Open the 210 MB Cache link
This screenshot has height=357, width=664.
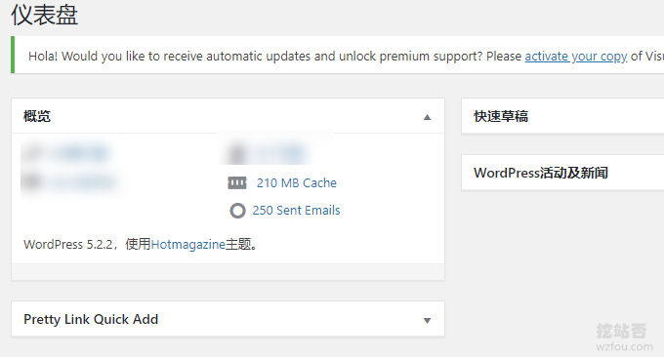[297, 183]
